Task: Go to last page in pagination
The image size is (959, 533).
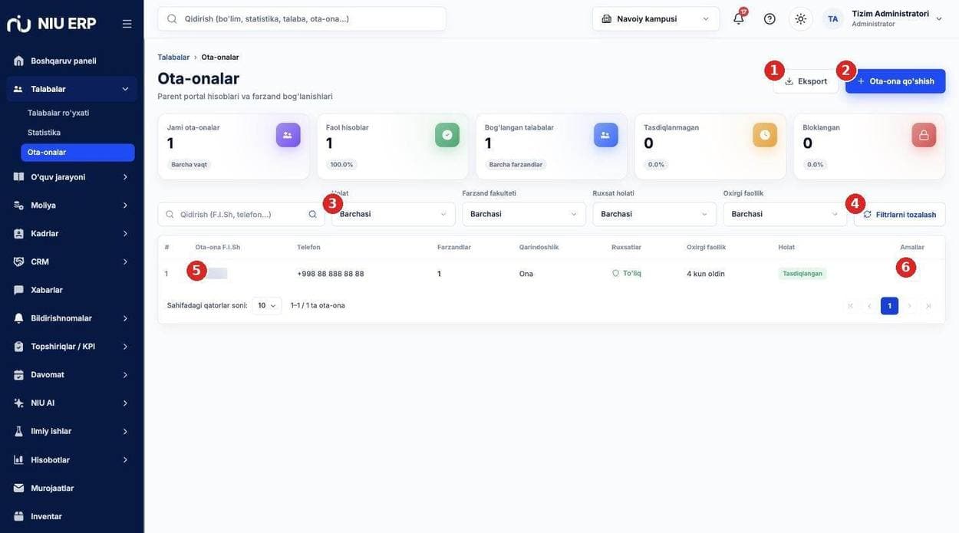Action: tap(928, 306)
